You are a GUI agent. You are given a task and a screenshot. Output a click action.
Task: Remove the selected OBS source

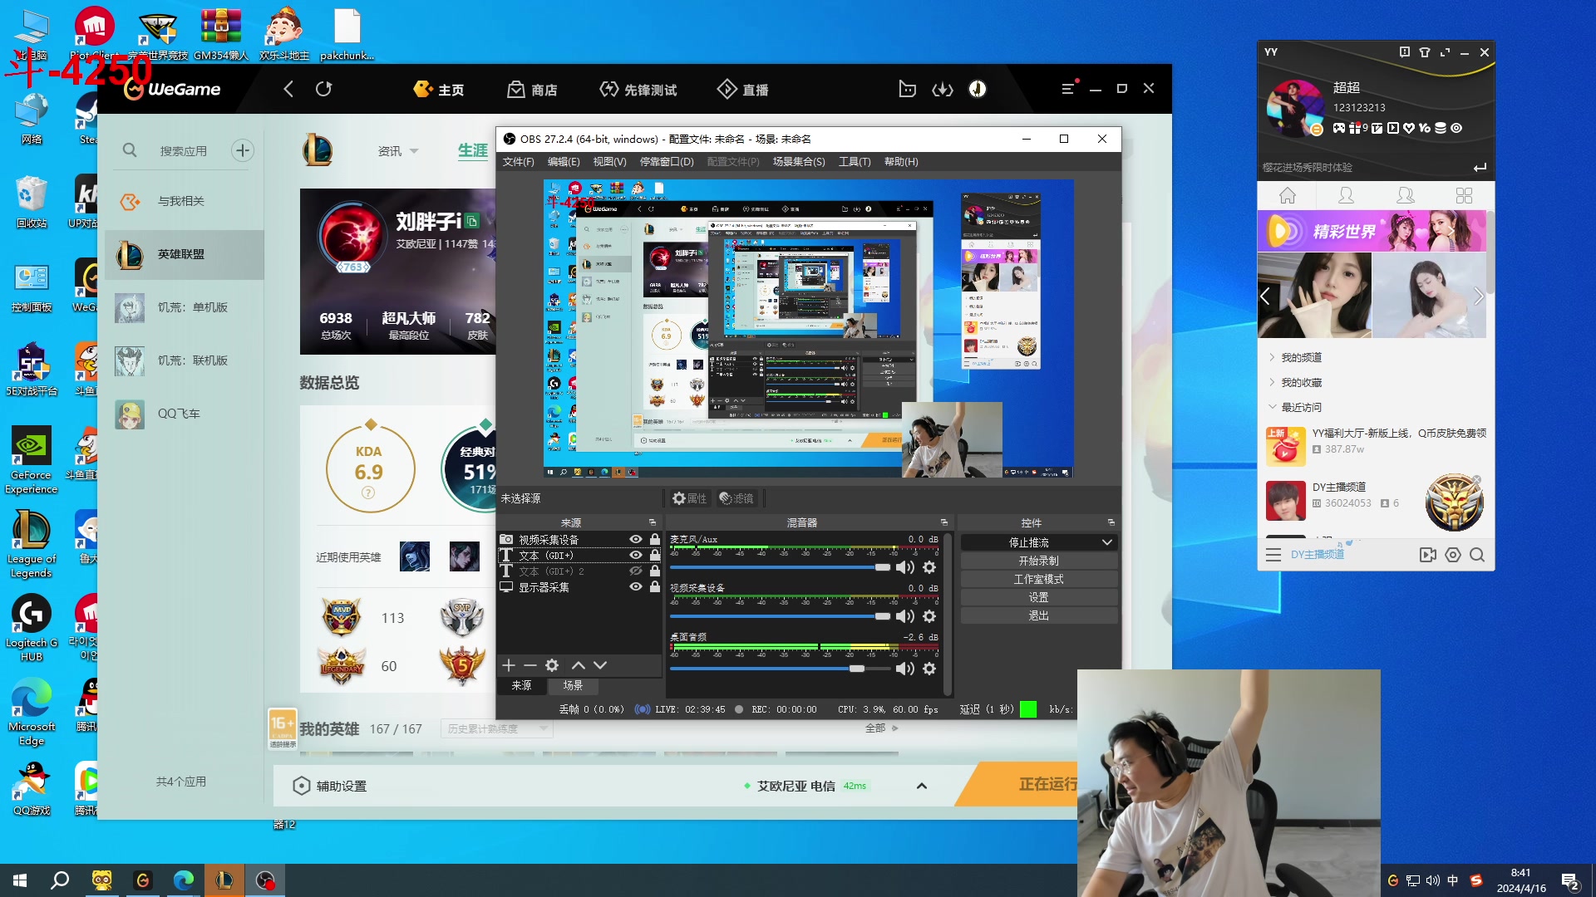(x=530, y=665)
